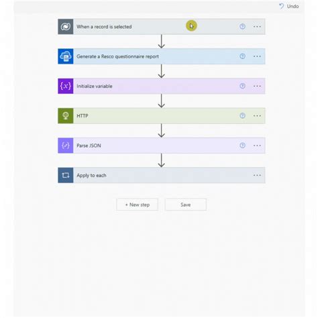Click the Resco questionnaire report cloud icon

[66, 56]
